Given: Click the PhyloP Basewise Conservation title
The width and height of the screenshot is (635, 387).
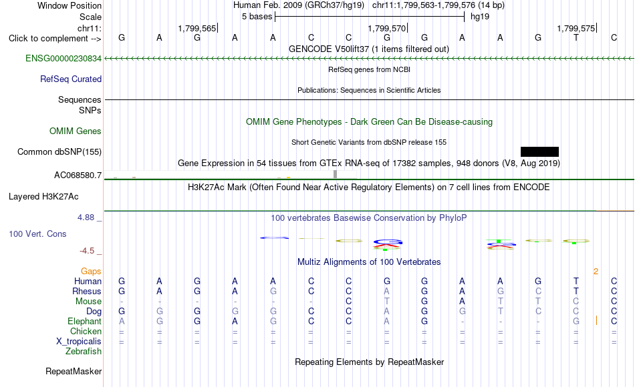Looking at the screenshot, I should click(x=368, y=218).
